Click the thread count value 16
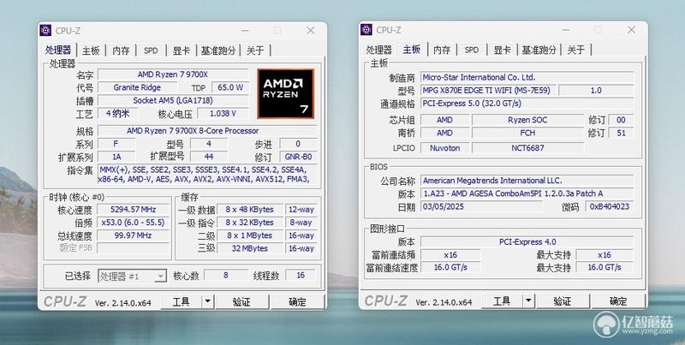Image resolution: width=685 pixels, height=345 pixels. click(x=301, y=276)
